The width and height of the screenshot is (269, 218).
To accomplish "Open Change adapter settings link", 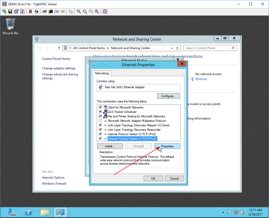I will click(x=59, y=68).
